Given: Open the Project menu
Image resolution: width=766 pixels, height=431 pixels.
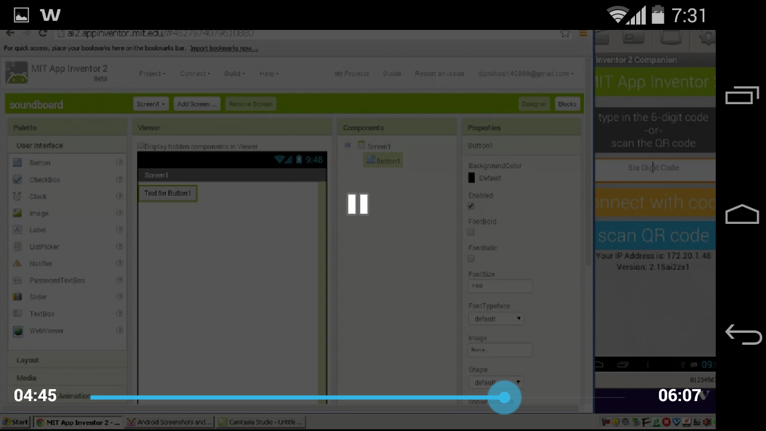Looking at the screenshot, I should [152, 74].
